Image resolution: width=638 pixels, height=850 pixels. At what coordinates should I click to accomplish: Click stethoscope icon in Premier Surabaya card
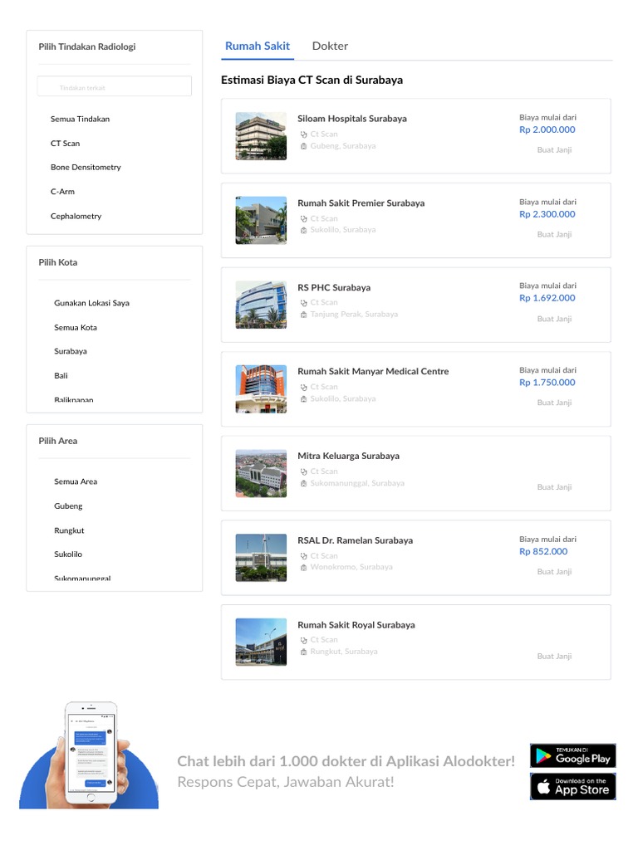304,219
